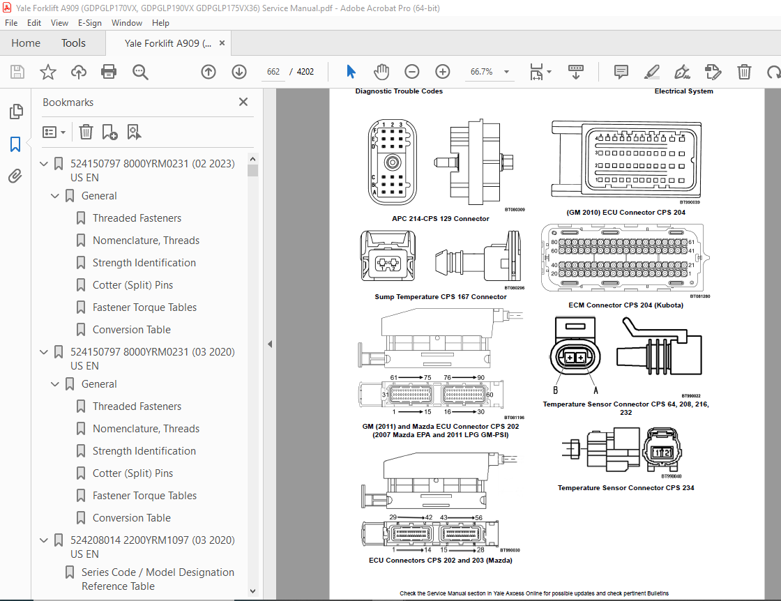Activate the Hand pan tool
This screenshot has height=601, width=781.
(381, 72)
